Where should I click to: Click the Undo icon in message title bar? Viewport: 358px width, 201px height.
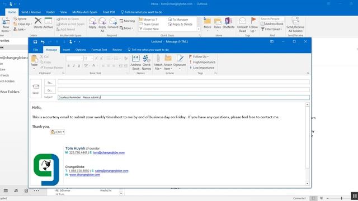[x=43, y=42]
